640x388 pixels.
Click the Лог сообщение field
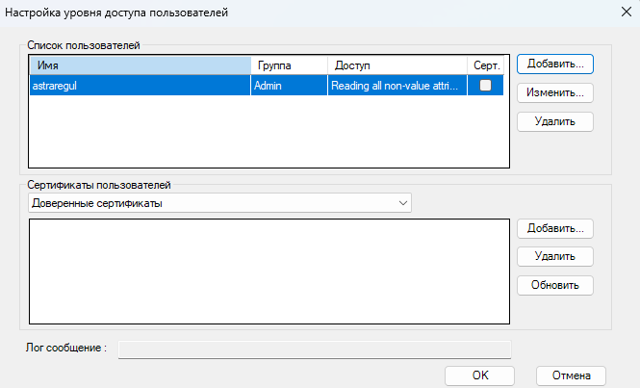pos(314,348)
